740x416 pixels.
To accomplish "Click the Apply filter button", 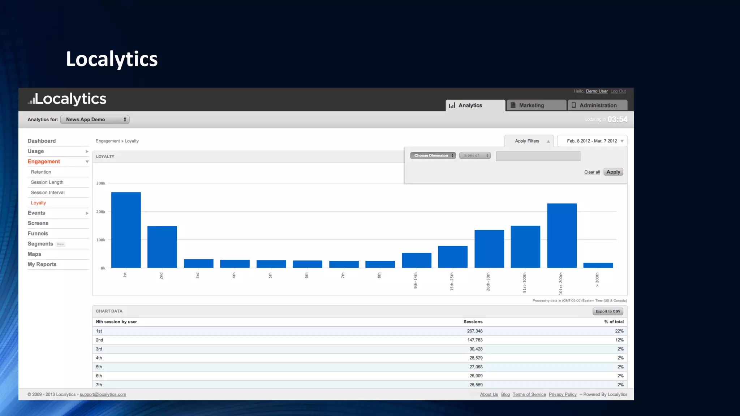I will [613, 172].
